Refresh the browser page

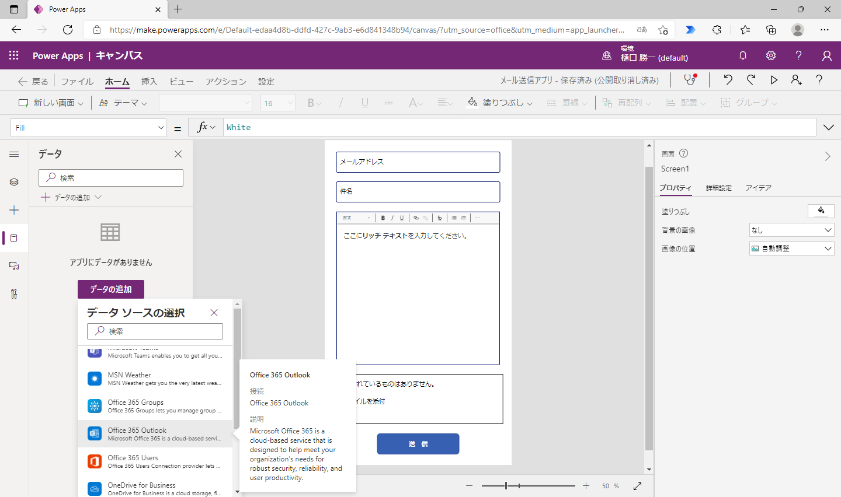click(x=68, y=30)
